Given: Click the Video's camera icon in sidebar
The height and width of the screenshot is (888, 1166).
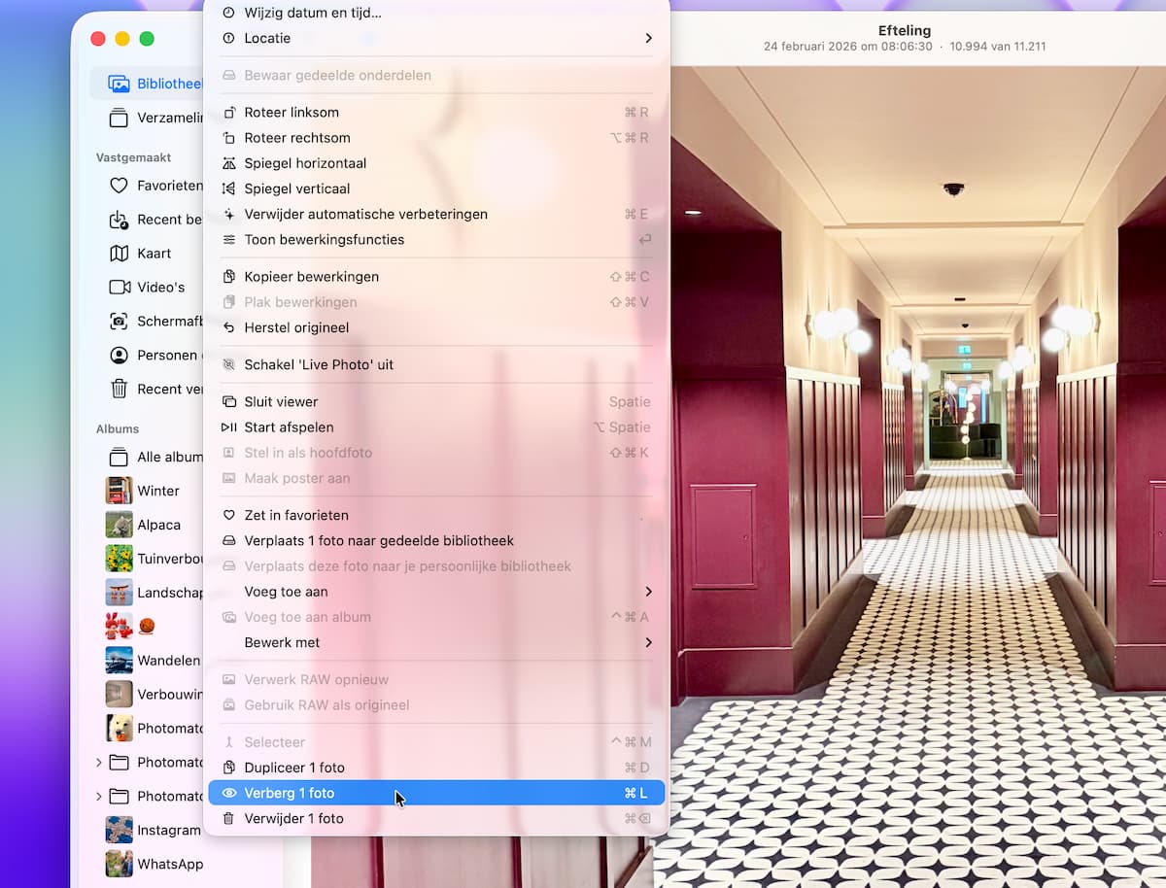Looking at the screenshot, I should pos(120,288).
